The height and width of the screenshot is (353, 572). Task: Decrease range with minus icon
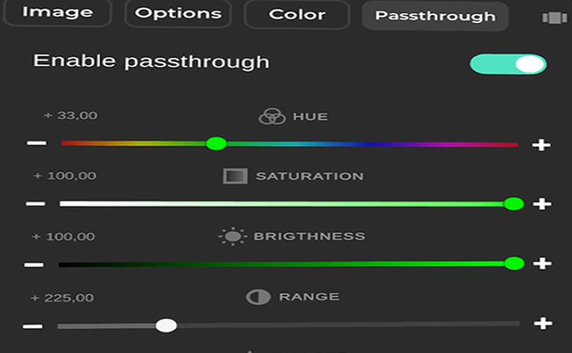pyautogui.click(x=33, y=326)
